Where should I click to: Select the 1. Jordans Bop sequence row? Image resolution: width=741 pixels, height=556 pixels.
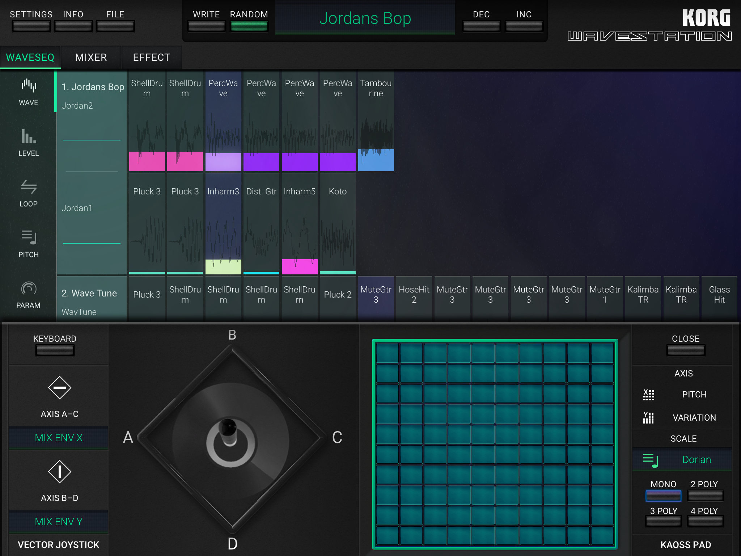(93, 87)
